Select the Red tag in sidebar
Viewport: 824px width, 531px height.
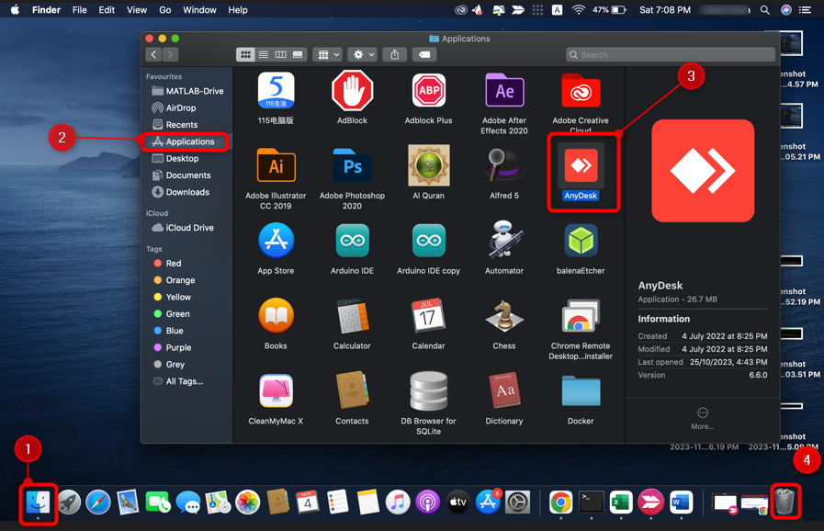tap(173, 264)
